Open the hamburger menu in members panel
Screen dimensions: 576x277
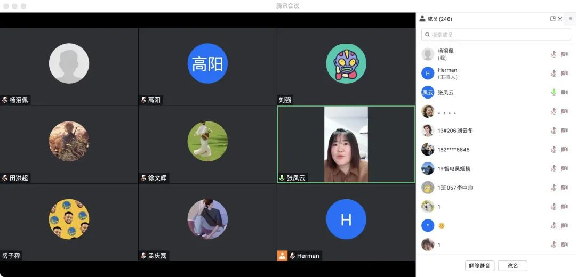[570, 19]
